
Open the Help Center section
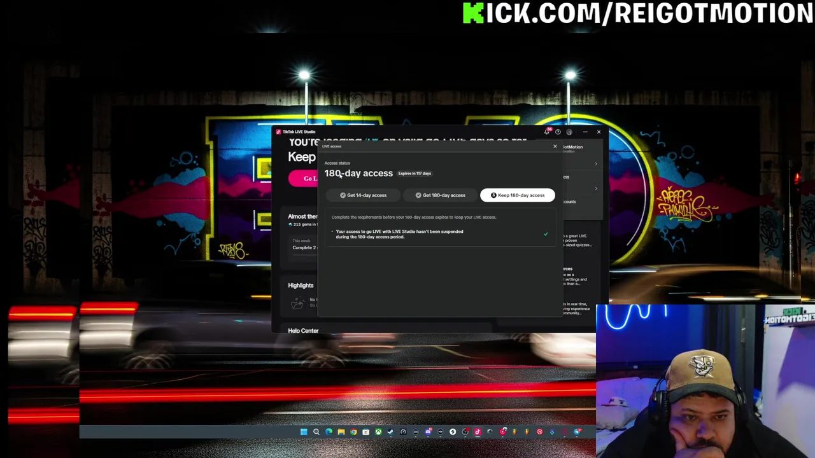click(x=303, y=331)
